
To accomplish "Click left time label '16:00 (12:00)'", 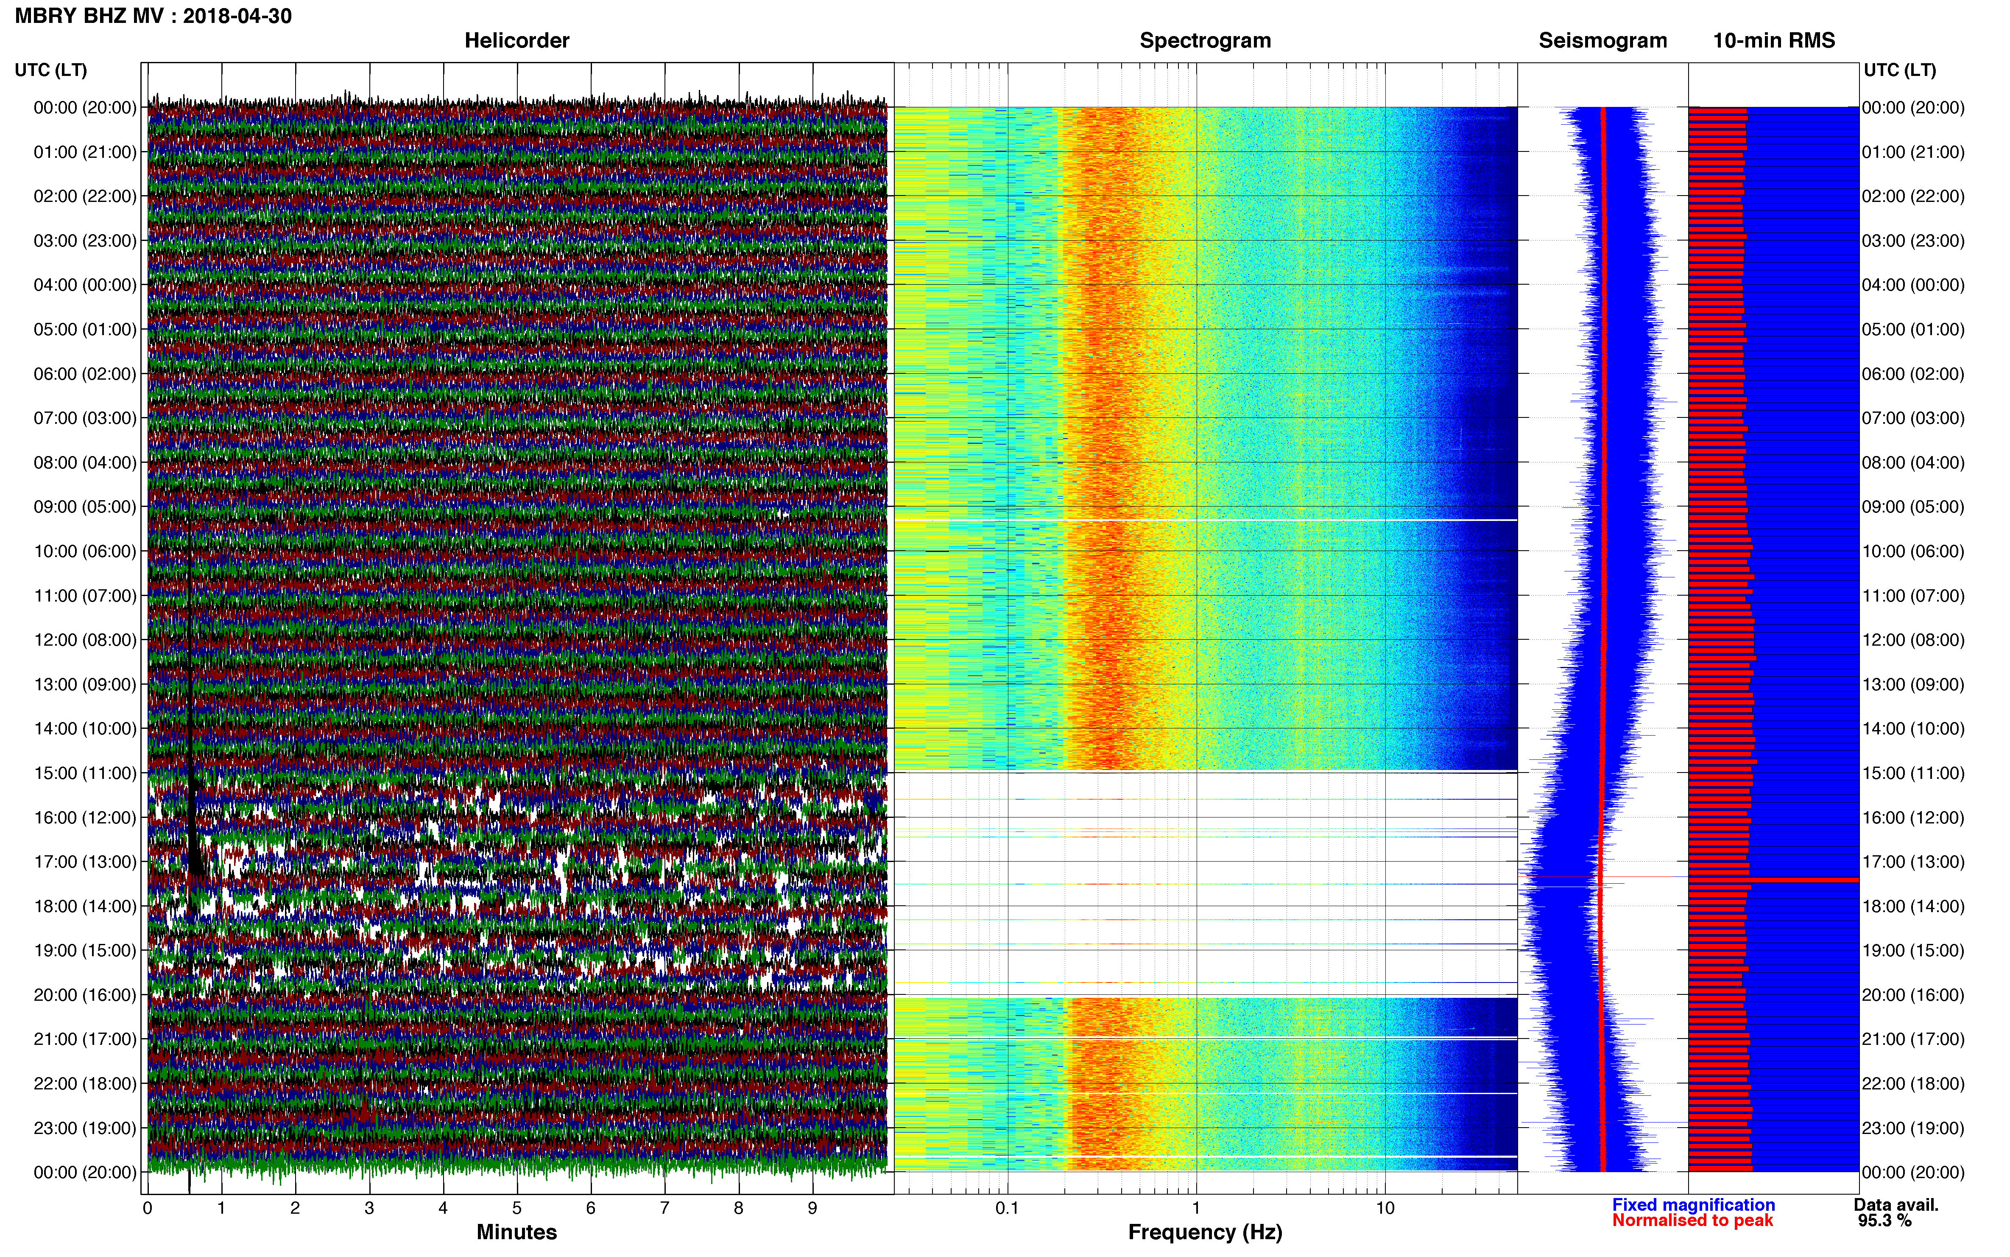I will click(x=85, y=817).
